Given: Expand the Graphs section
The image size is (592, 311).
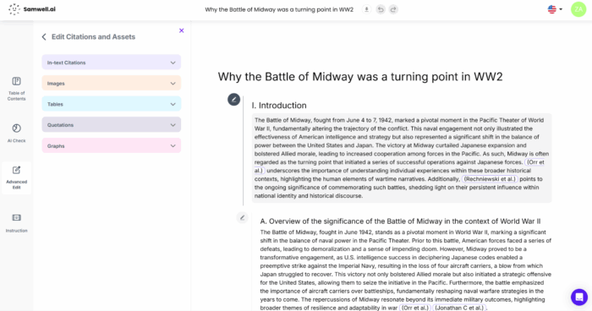Looking at the screenshot, I should [x=112, y=145].
